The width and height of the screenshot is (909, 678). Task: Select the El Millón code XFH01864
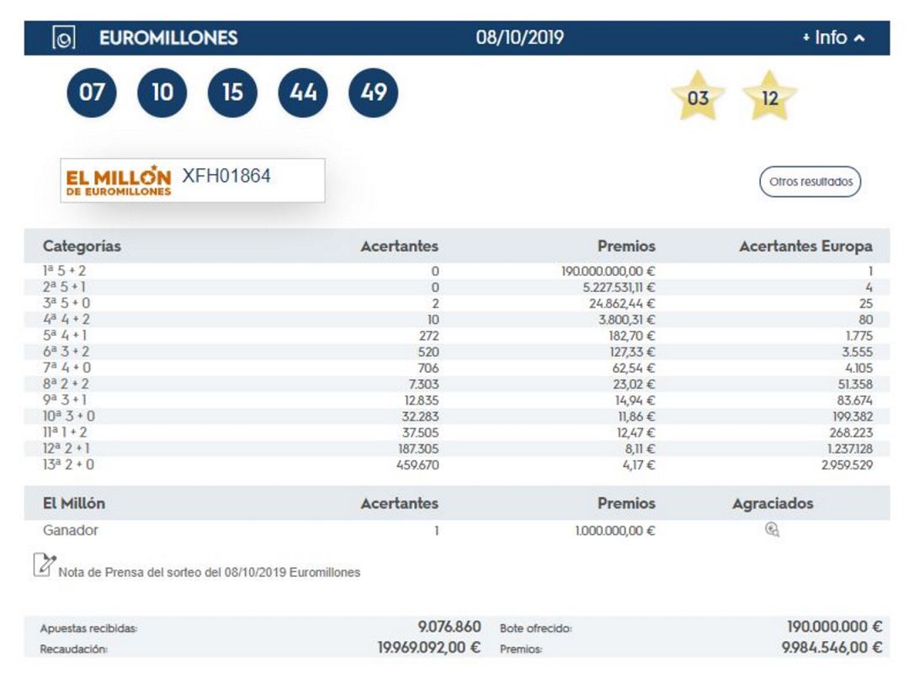[x=226, y=176]
